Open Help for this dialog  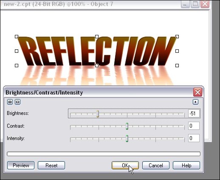[x=186, y=166]
